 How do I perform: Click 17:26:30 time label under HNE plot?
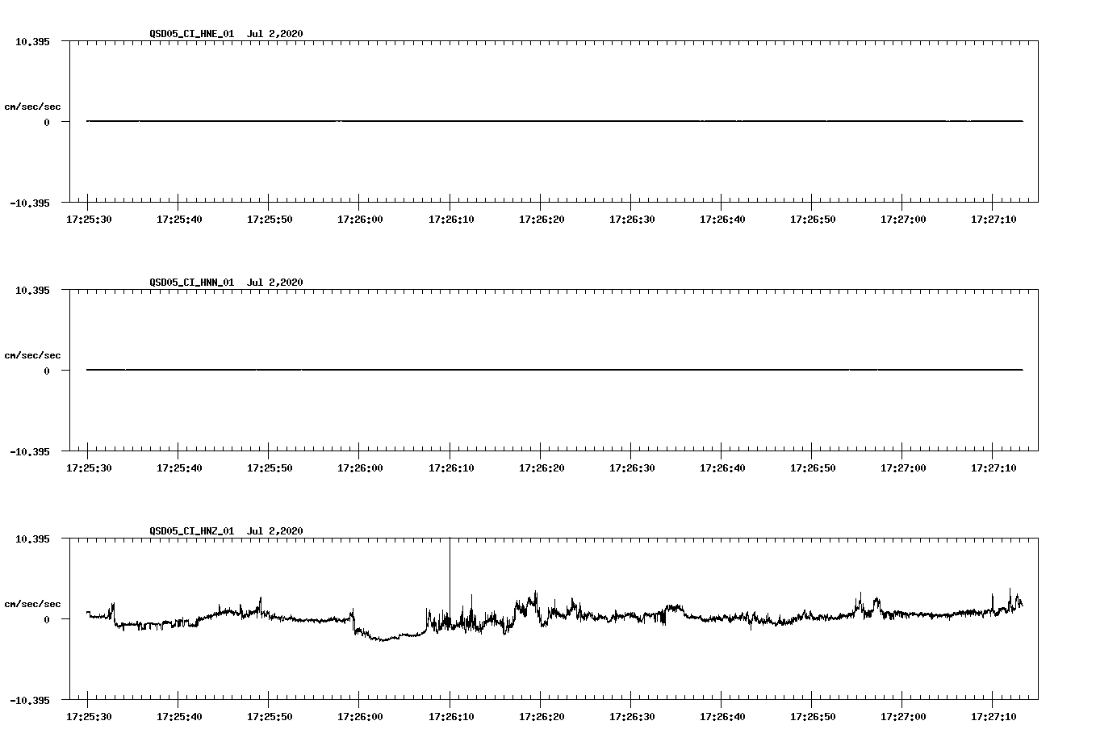(632, 219)
